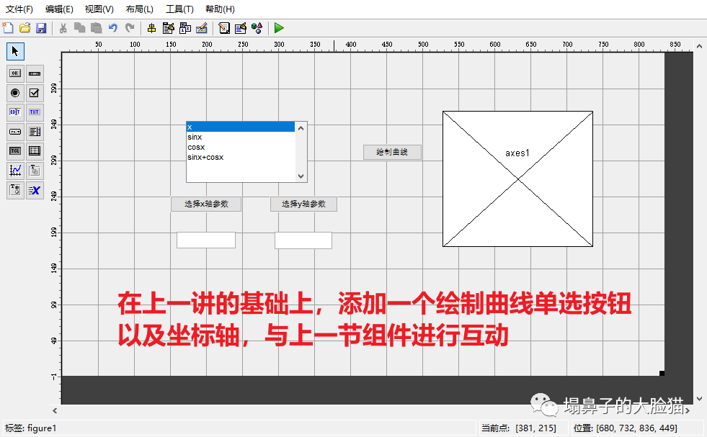The width and height of the screenshot is (707, 437).
Task: Pick the Radio Button component tool
Action: pyautogui.click(x=15, y=93)
